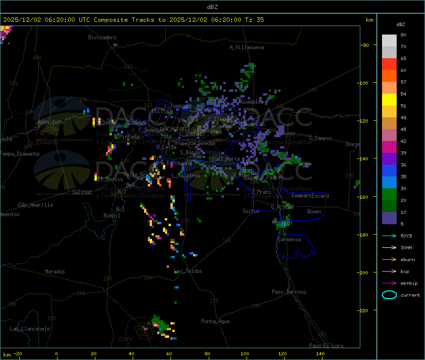Click the 'R_Padre' map label
The height and width of the screenshot is (360, 425).
coord(271,177)
